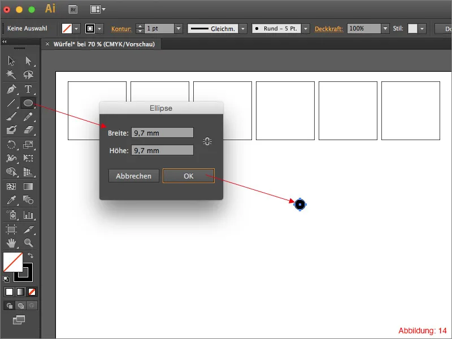The image size is (452, 339).
Task: Select the Shape Builder tool
Action: pyautogui.click(x=11, y=172)
